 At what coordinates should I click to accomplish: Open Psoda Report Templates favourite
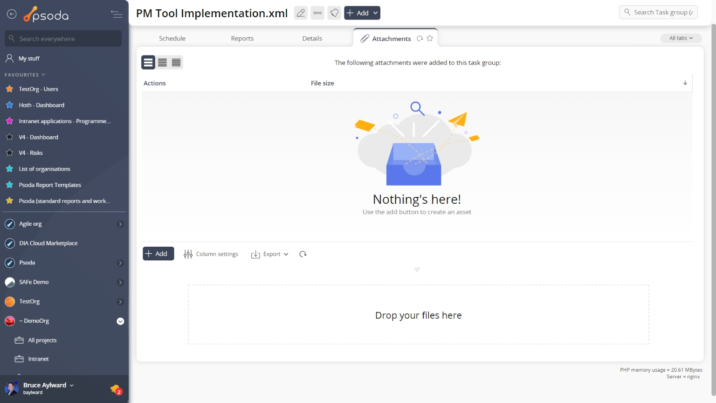[x=50, y=185]
